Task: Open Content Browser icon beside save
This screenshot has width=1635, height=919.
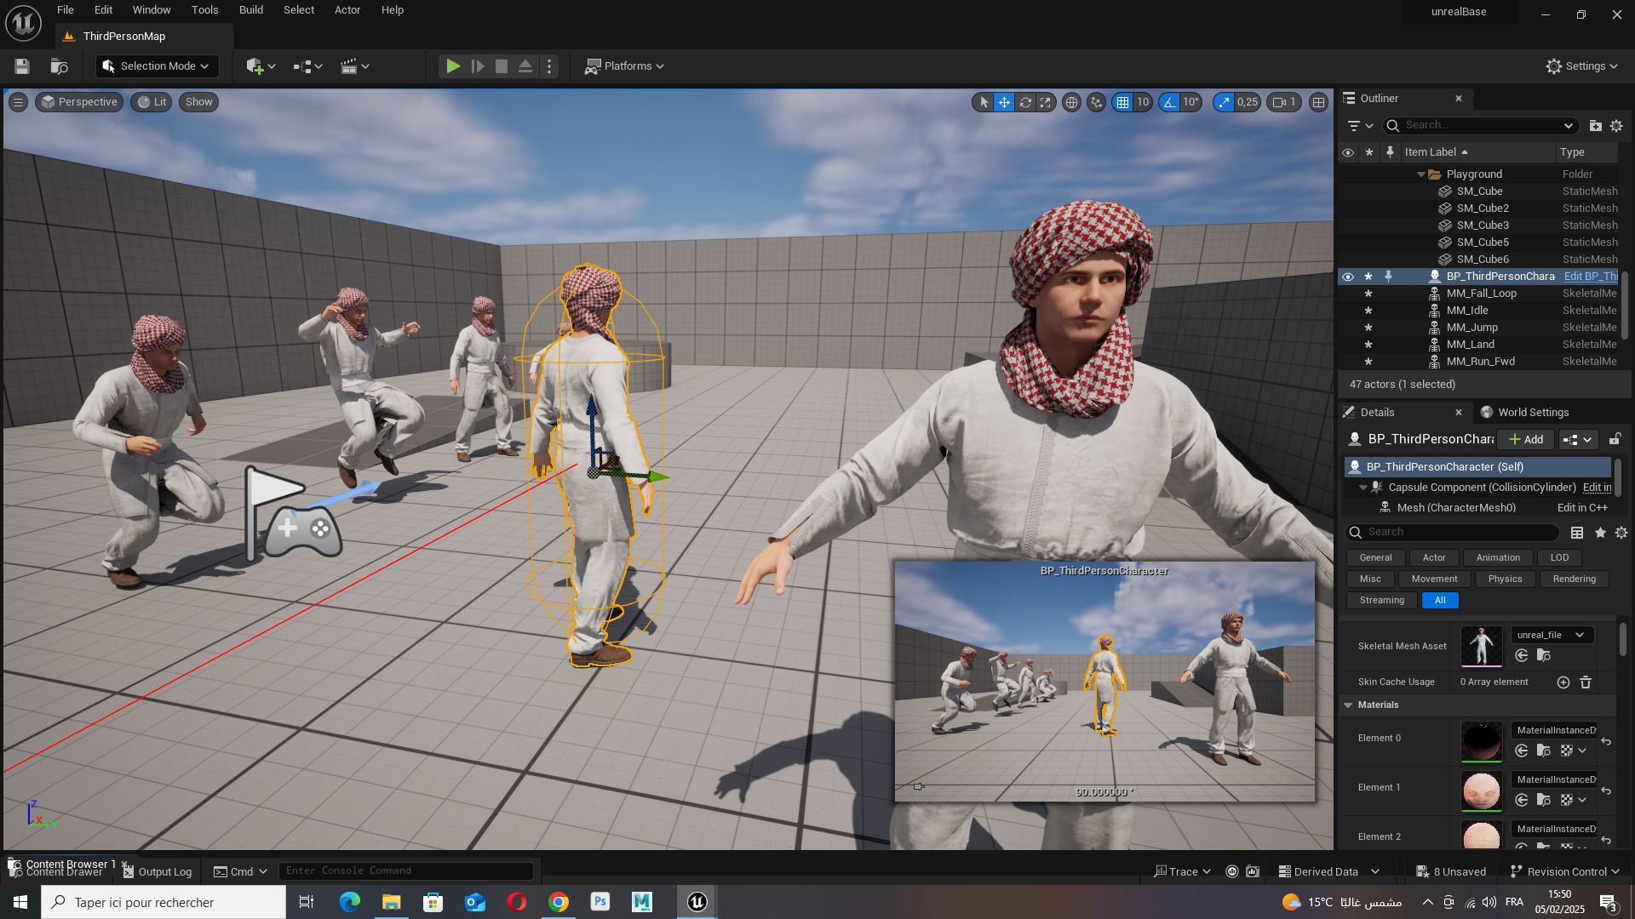Action: [x=59, y=66]
